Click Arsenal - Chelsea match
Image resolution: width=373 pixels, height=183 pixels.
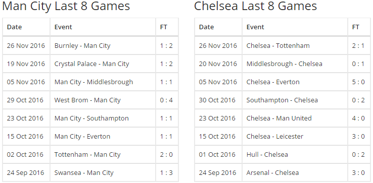pos(272,173)
